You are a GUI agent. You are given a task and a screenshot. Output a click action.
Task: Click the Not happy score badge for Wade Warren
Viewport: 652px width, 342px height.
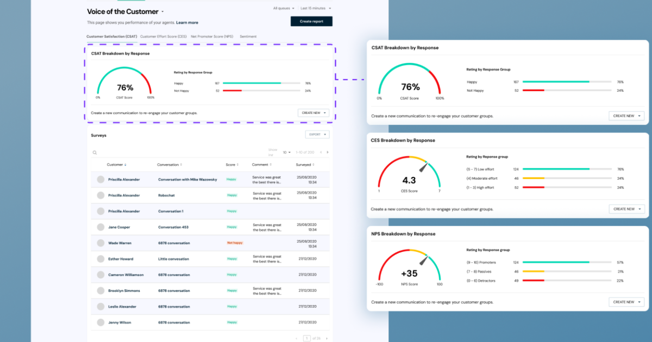(x=234, y=243)
